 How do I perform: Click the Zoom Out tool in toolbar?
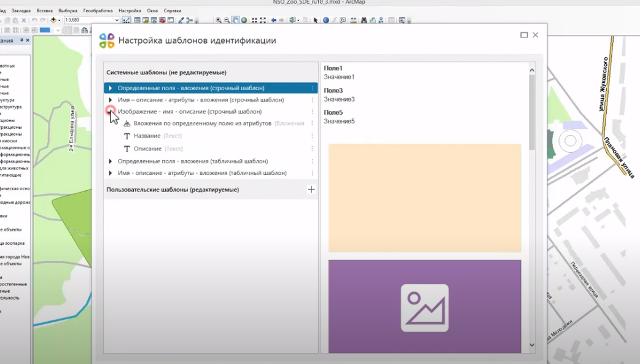[227, 20]
